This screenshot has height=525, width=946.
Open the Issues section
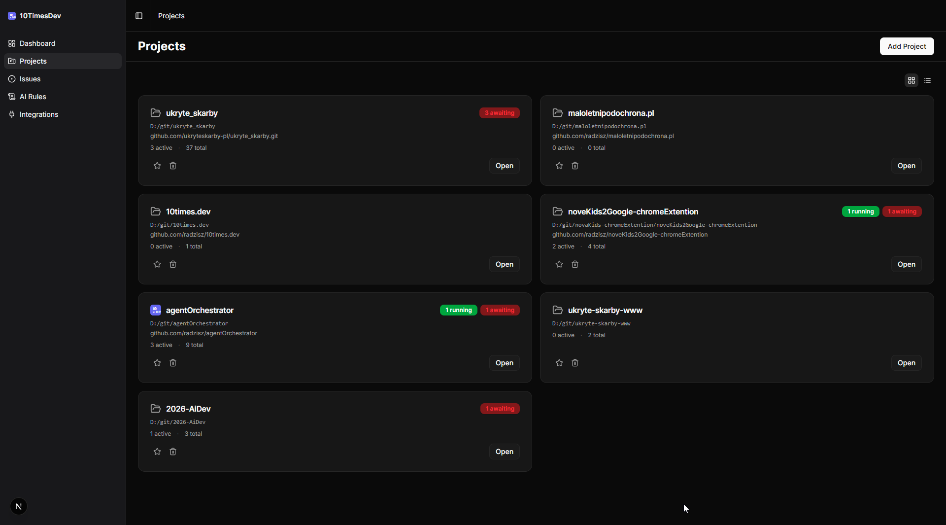point(30,79)
